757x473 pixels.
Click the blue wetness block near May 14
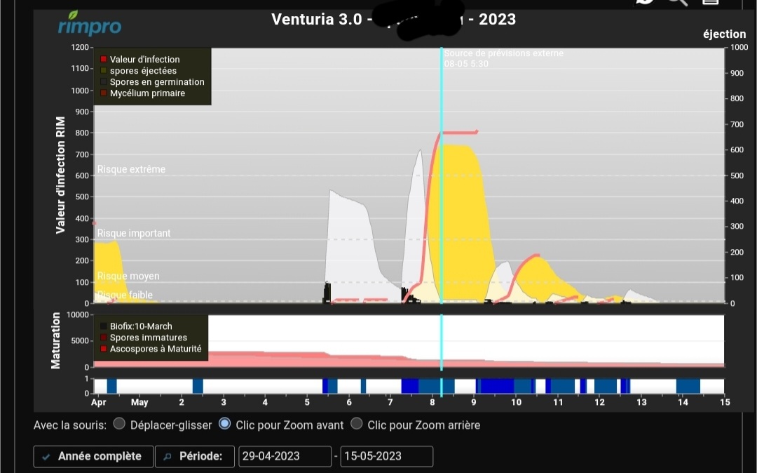(688, 386)
